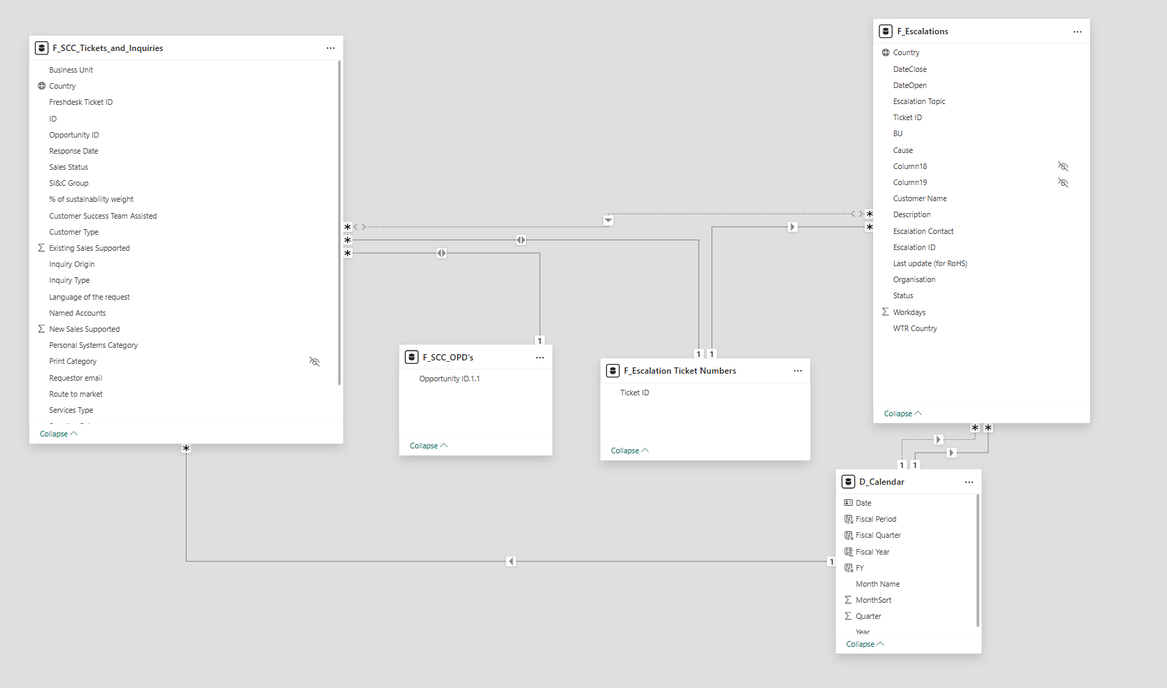1167x688 pixels.
Task: Click the F_SCC_Tickets_and_Inquiries table icon
Action: pos(42,48)
